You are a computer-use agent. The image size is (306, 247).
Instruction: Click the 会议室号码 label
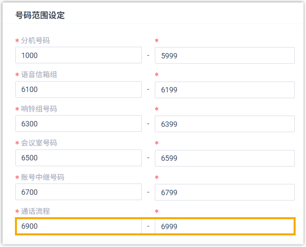pyautogui.click(x=39, y=143)
